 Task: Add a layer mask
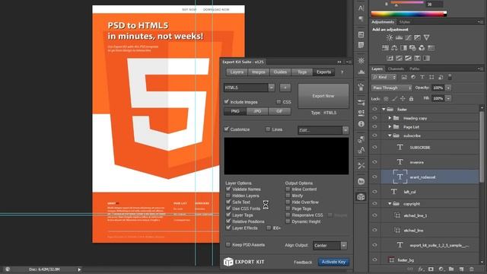[x=431, y=269]
